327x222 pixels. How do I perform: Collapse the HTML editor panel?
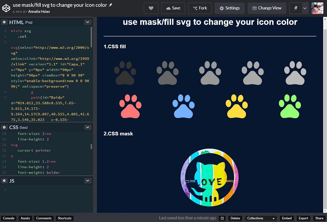(87, 22)
